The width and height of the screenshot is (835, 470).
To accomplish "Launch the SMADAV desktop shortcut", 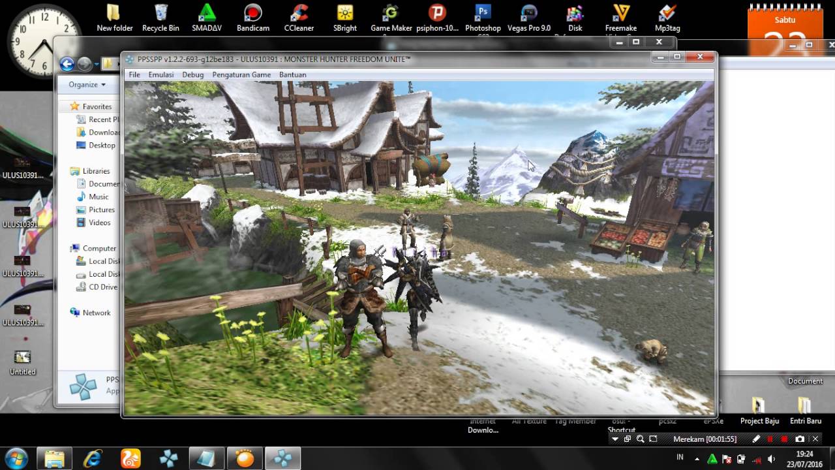I will pyautogui.click(x=207, y=18).
